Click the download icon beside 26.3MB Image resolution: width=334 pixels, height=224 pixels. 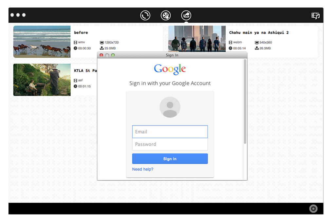257,48
